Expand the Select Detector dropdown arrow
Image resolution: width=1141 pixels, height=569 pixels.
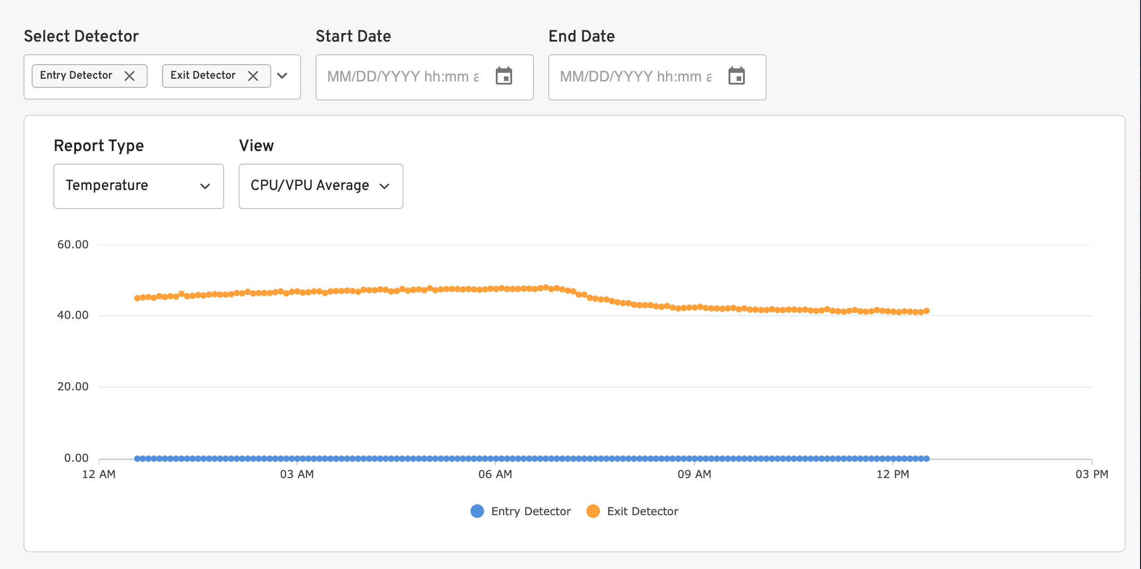click(283, 76)
